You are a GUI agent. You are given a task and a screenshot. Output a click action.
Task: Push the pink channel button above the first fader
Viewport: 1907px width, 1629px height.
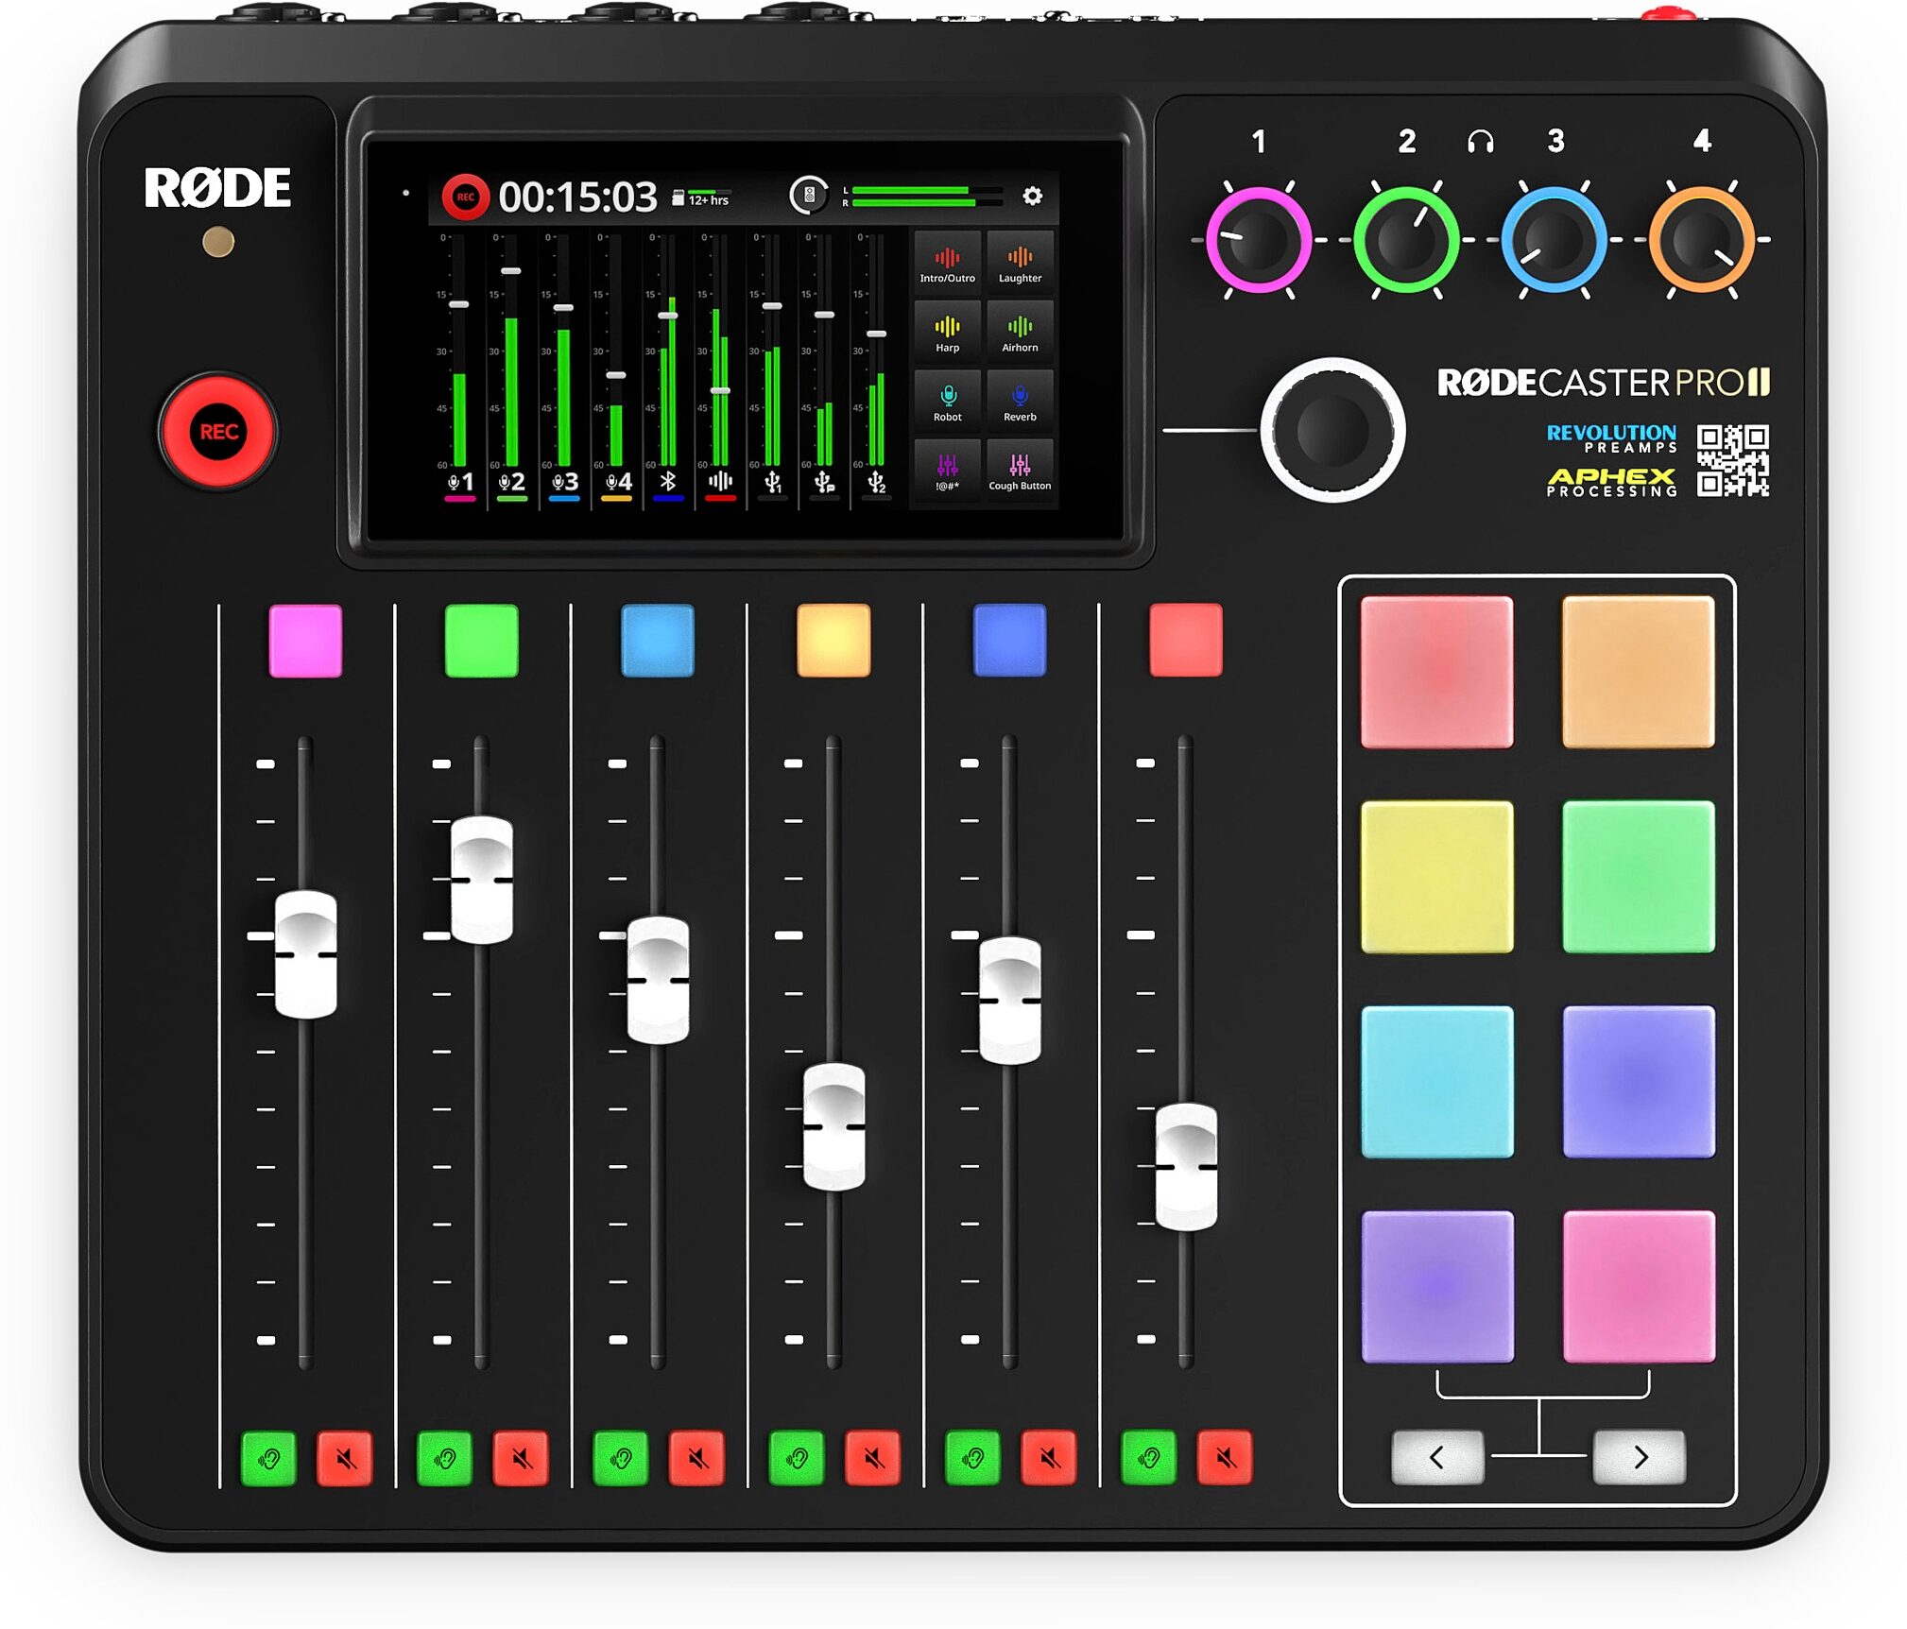coord(305,641)
